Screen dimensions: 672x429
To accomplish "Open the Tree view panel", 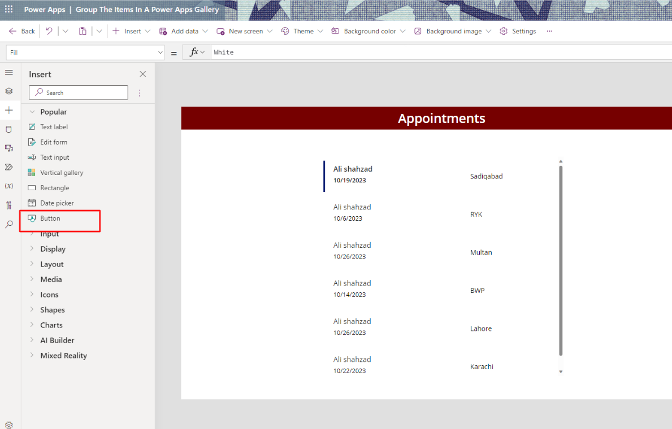I will pos(9,91).
